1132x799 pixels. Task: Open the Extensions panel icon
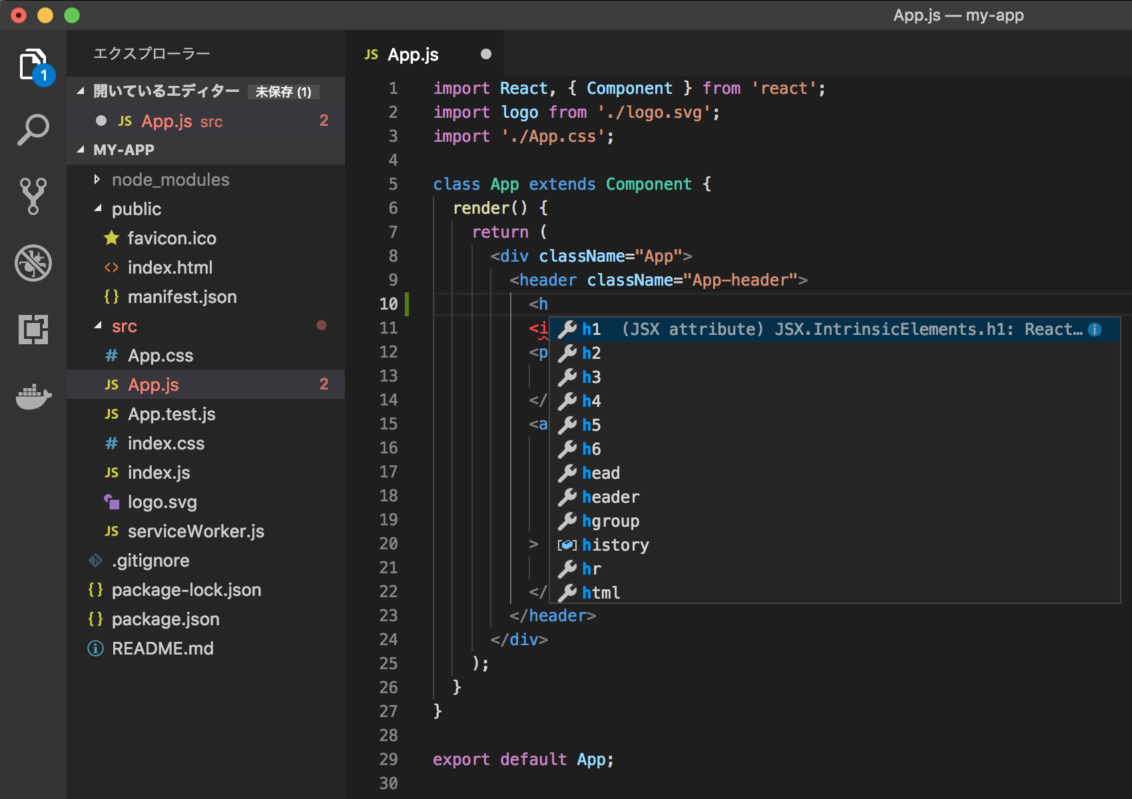(x=33, y=330)
